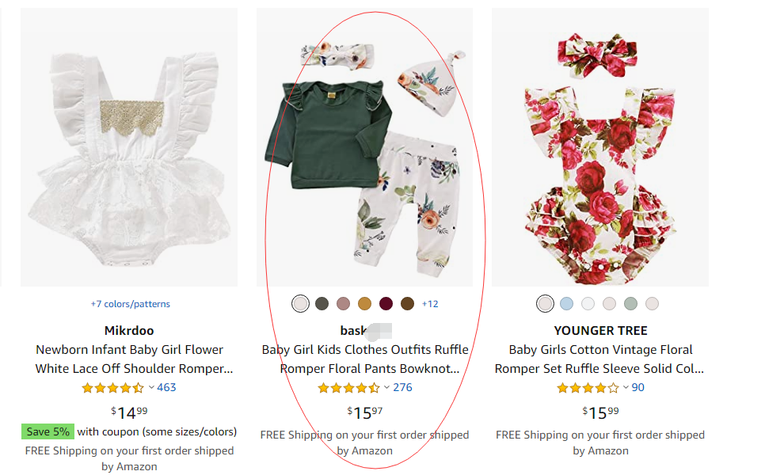765x475 pixels.
Task: Open the 463 customer reviews link
Action: click(x=166, y=387)
